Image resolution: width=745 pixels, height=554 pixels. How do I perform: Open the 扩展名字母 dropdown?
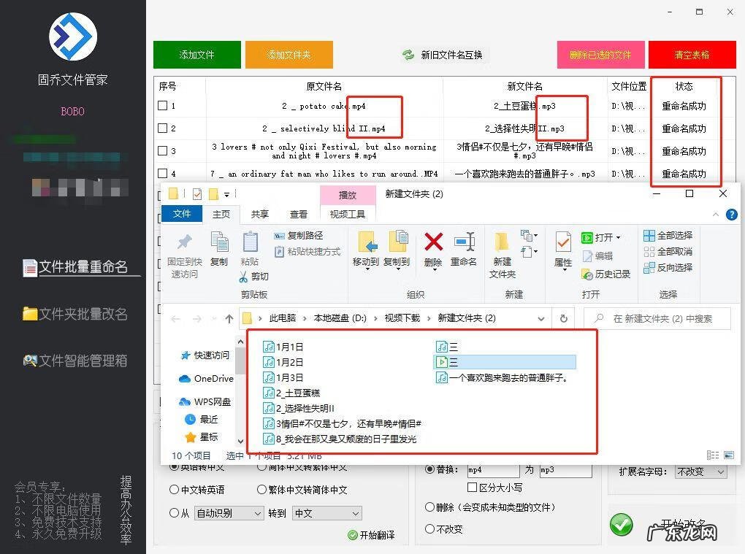[700, 472]
